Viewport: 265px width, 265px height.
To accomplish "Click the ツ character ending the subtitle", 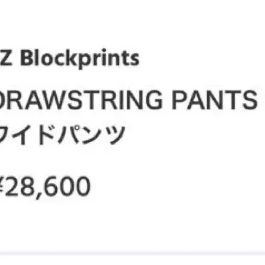I will [x=116, y=135].
